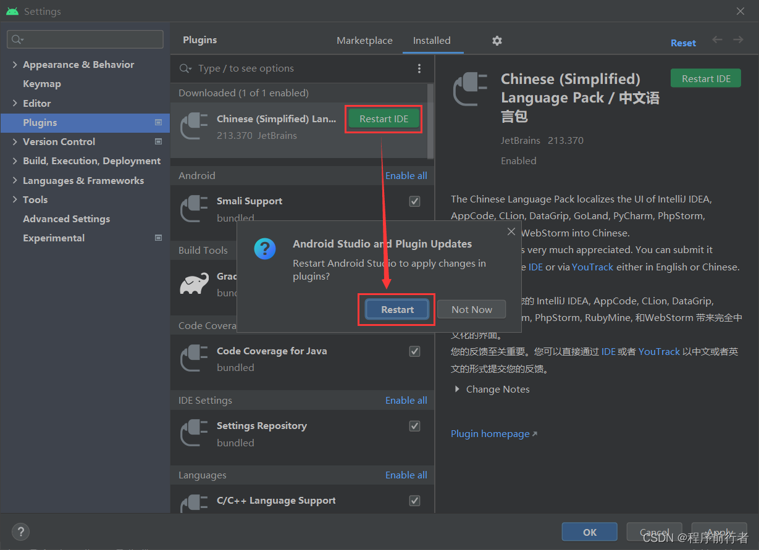Open plugin settings gear menu
The image size is (759, 550).
[497, 41]
